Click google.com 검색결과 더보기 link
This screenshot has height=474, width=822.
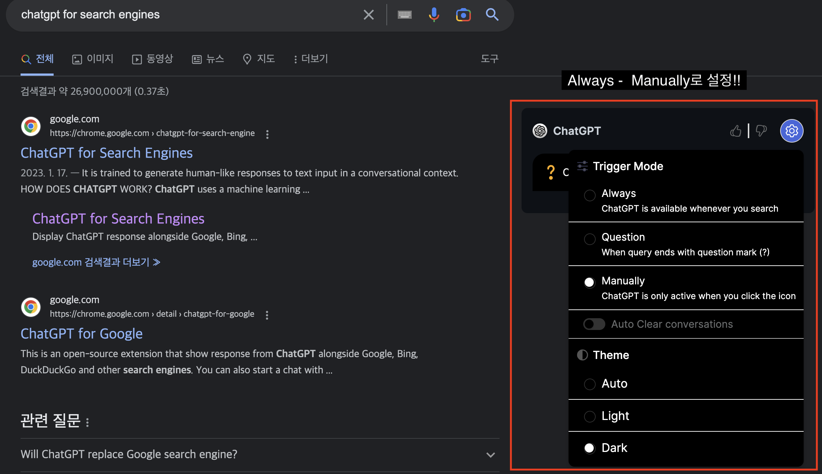point(96,262)
